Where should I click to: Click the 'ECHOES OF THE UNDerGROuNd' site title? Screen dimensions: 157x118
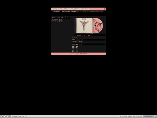coord(64,12)
